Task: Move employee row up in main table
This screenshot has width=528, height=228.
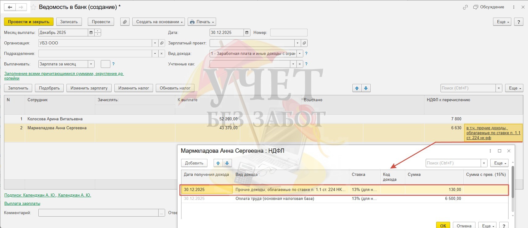Action: pyautogui.click(x=357, y=88)
